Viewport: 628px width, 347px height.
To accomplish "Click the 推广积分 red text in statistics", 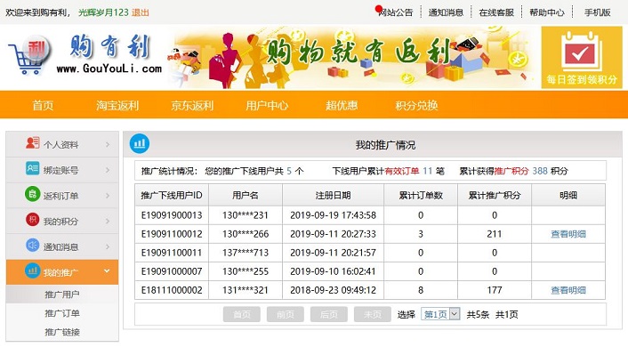I will 511,171.
